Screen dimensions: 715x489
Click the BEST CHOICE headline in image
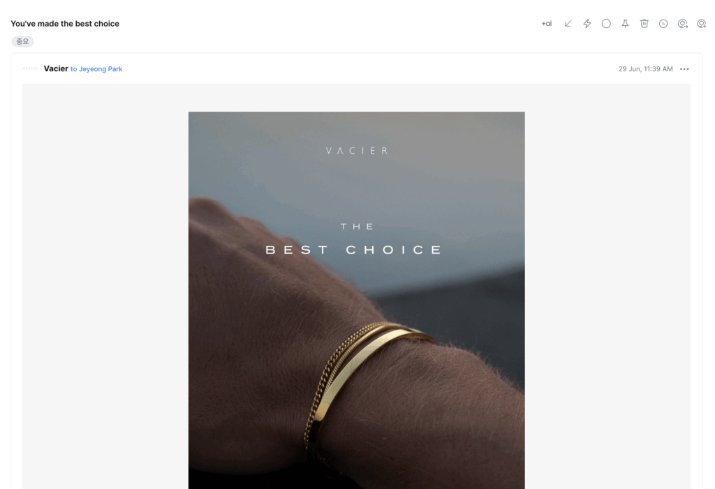pyautogui.click(x=354, y=250)
